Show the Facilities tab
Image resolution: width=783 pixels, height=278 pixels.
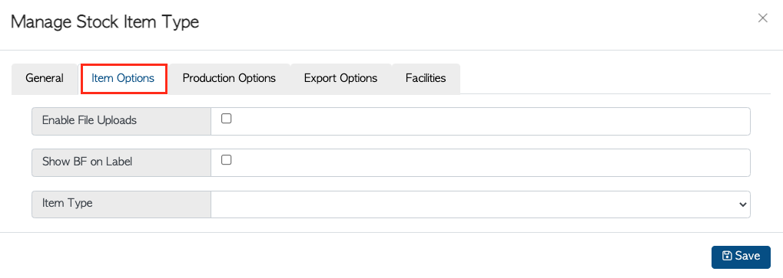coord(426,79)
